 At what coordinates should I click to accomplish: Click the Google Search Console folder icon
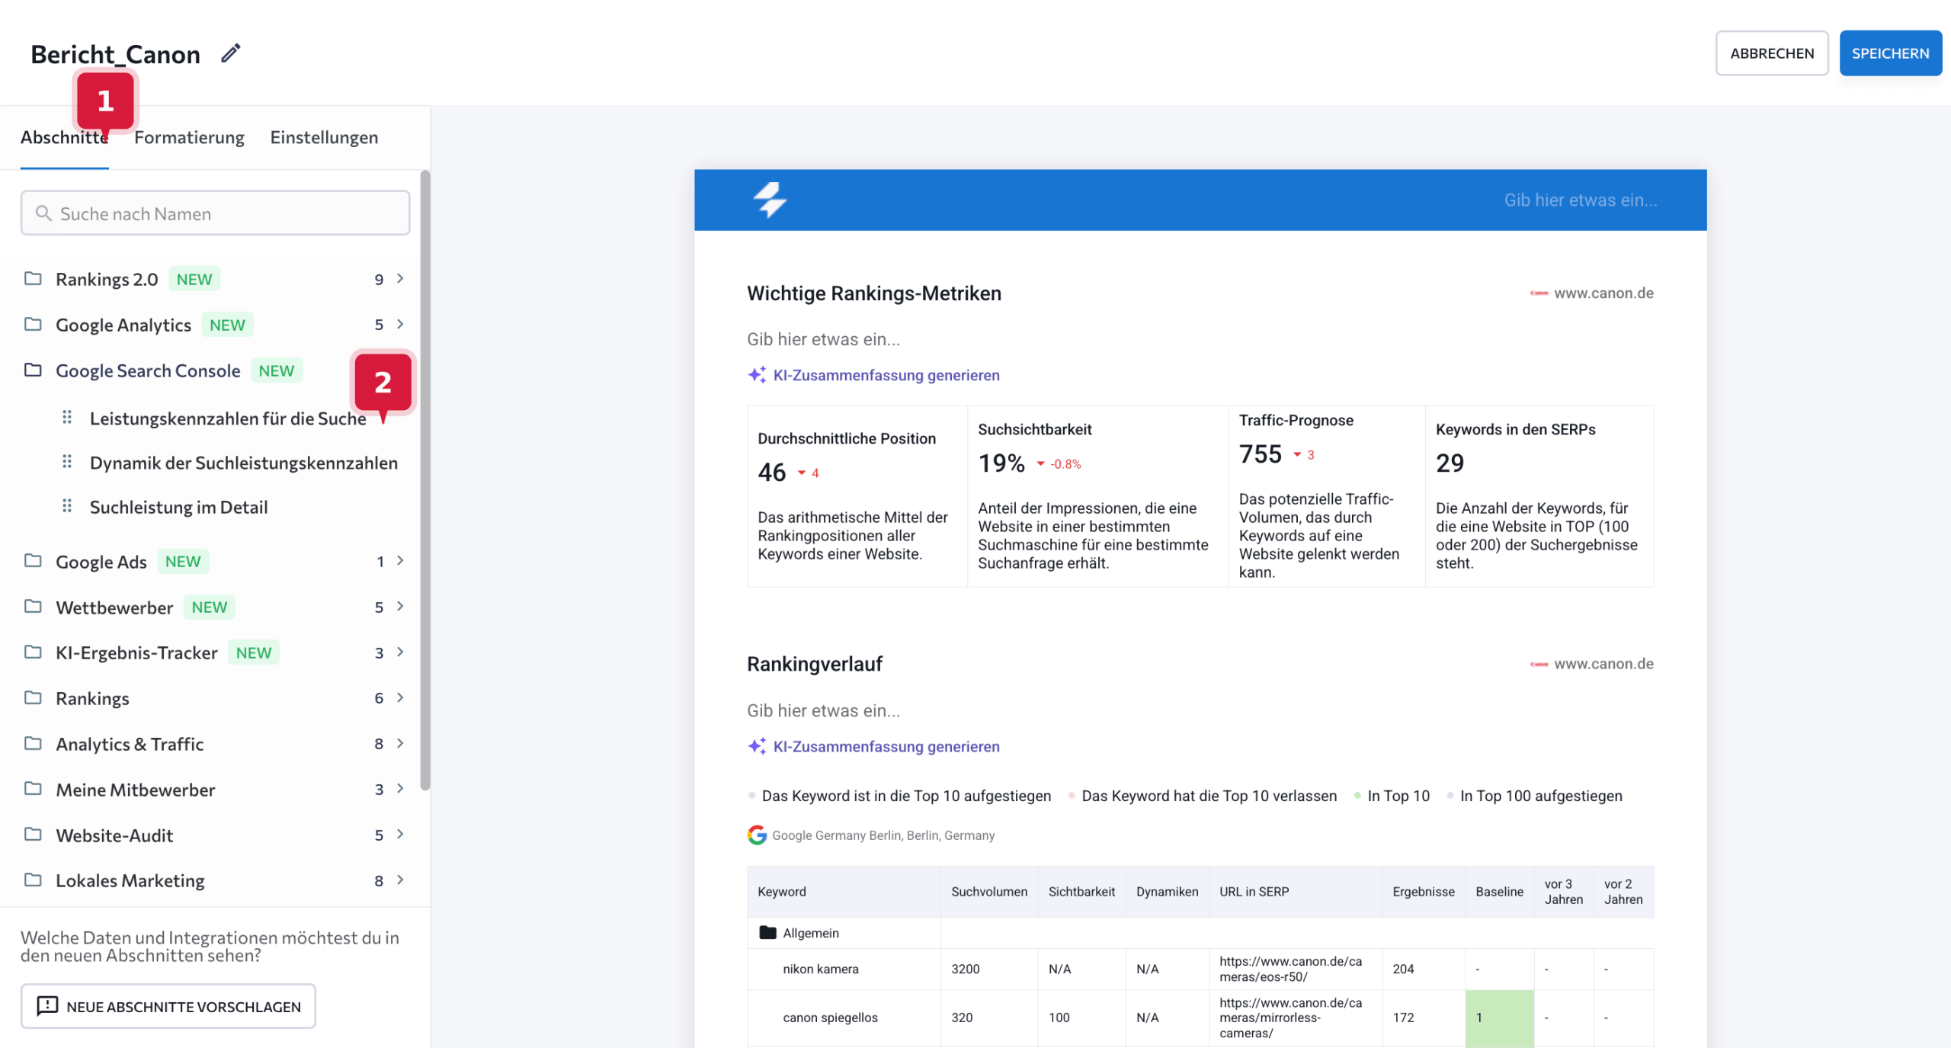click(33, 370)
